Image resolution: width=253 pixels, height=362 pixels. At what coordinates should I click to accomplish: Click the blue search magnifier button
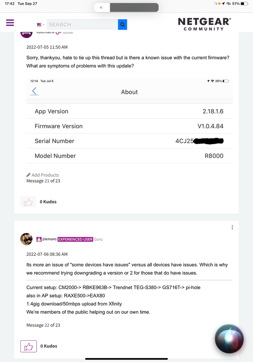[123, 25]
